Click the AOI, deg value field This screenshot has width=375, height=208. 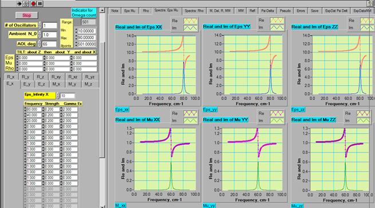coord(49,44)
